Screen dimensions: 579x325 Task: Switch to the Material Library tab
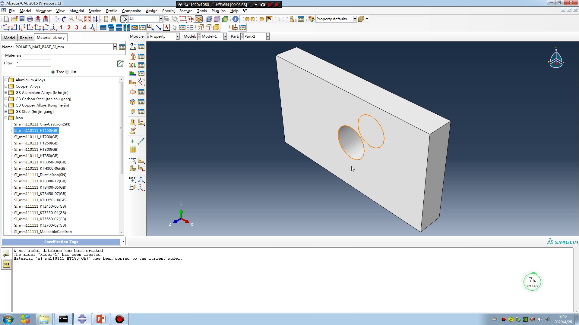click(x=50, y=37)
